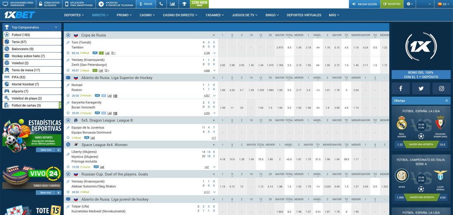453x215 pixels.
Task: Open the 1XGames menu
Action: (215, 15)
